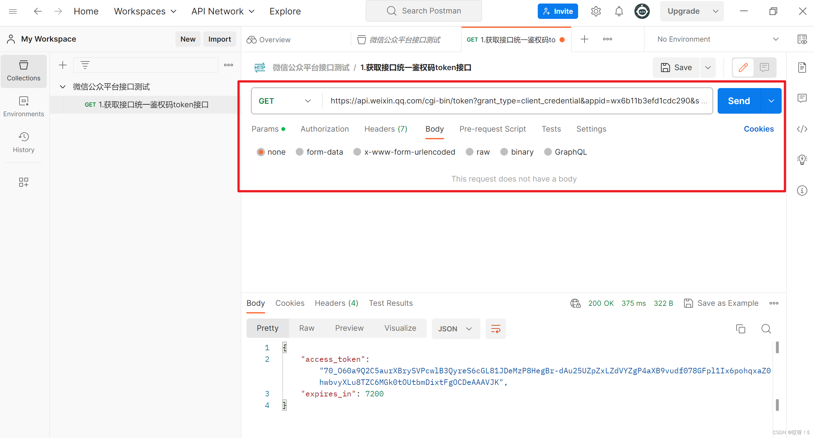Click the Invite button
This screenshot has height=438, width=814.
558,12
